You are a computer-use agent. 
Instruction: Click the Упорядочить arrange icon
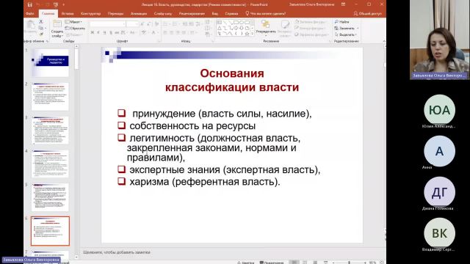pyautogui.click(x=265, y=24)
